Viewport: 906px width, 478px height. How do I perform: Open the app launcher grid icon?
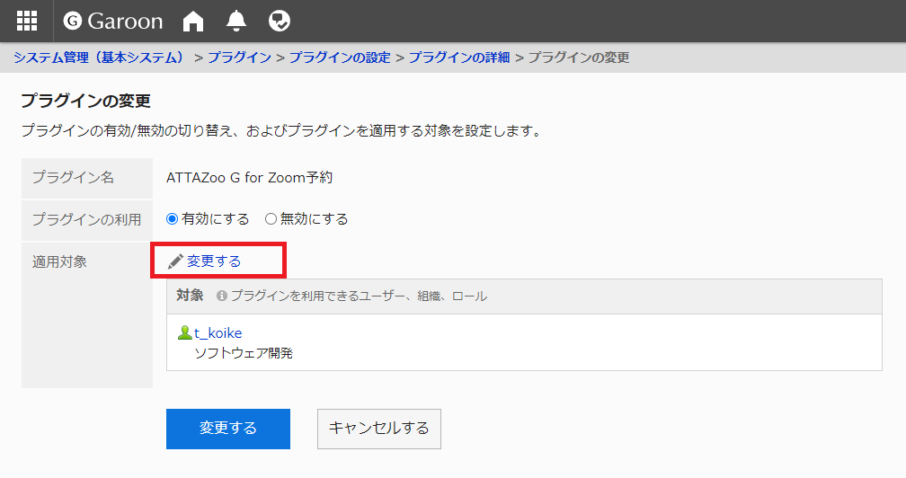[x=27, y=21]
